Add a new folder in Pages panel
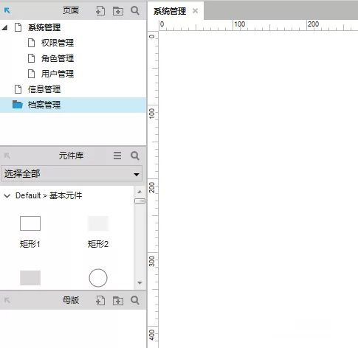Screen dimensions: 358x348 tap(118, 11)
